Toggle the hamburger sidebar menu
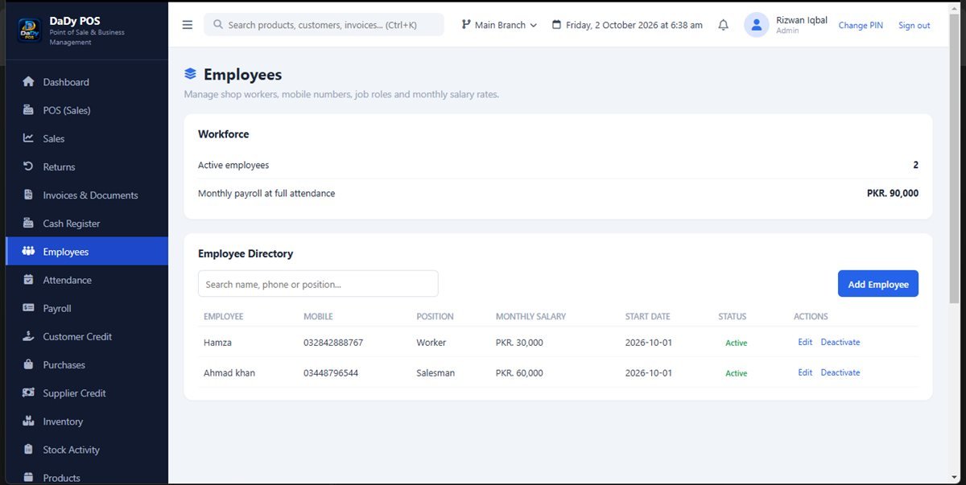This screenshot has width=966, height=485. click(x=188, y=25)
